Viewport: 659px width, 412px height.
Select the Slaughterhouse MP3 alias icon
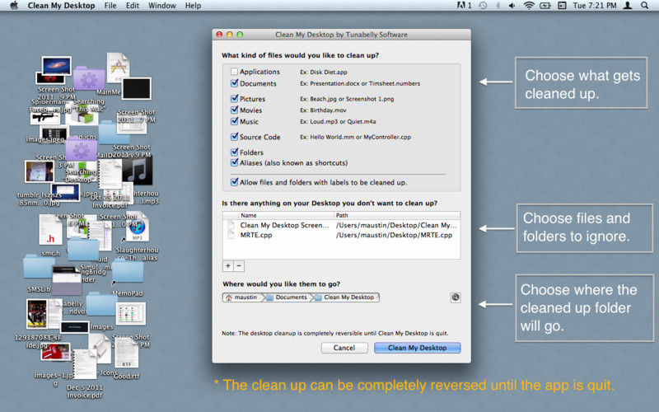(137, 227)
